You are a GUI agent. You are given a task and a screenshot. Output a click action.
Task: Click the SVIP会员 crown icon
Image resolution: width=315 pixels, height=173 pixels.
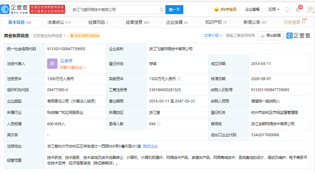216,9
